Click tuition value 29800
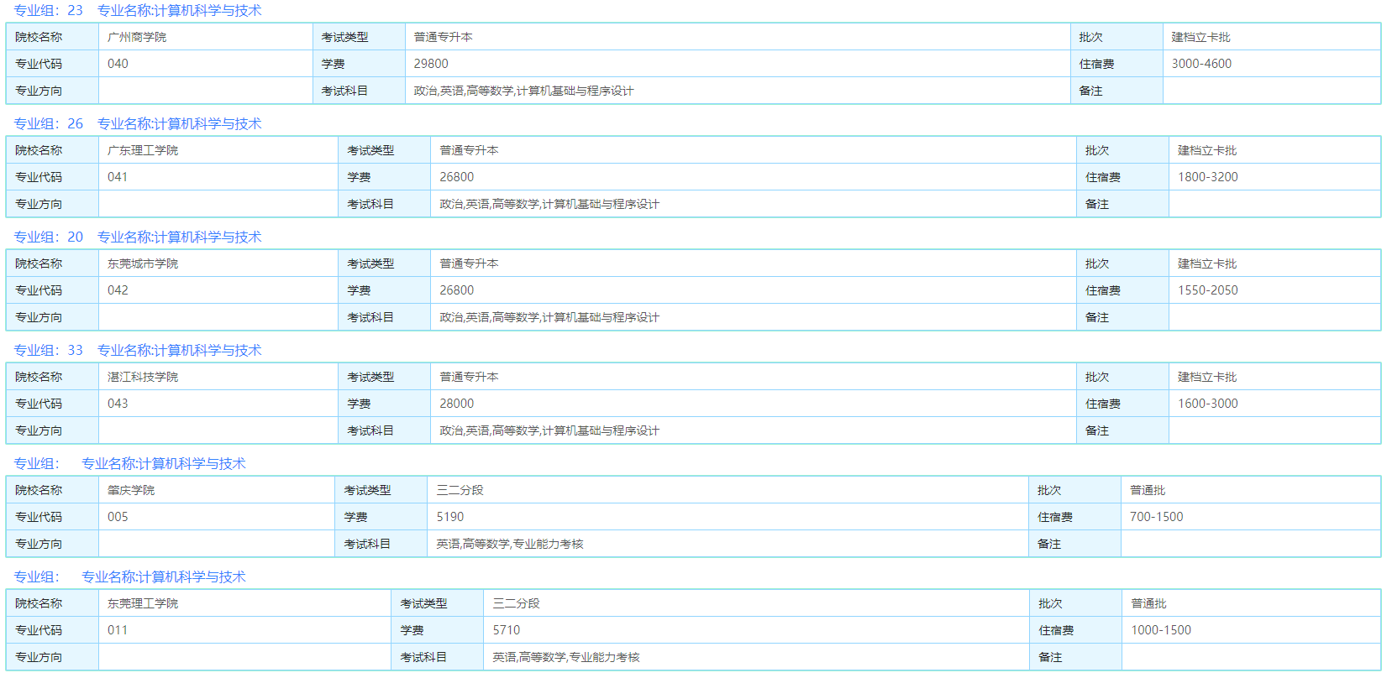The height and width of the screenshot is (678, 1387). click(x=431, y=64)
